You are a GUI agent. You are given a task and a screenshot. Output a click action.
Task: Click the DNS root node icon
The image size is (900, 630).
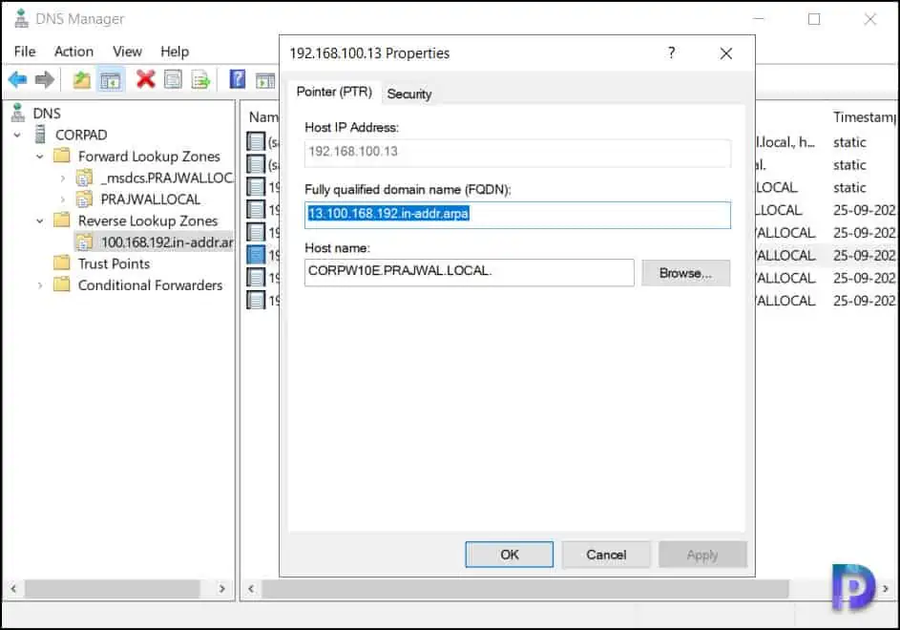pos(18,113)
